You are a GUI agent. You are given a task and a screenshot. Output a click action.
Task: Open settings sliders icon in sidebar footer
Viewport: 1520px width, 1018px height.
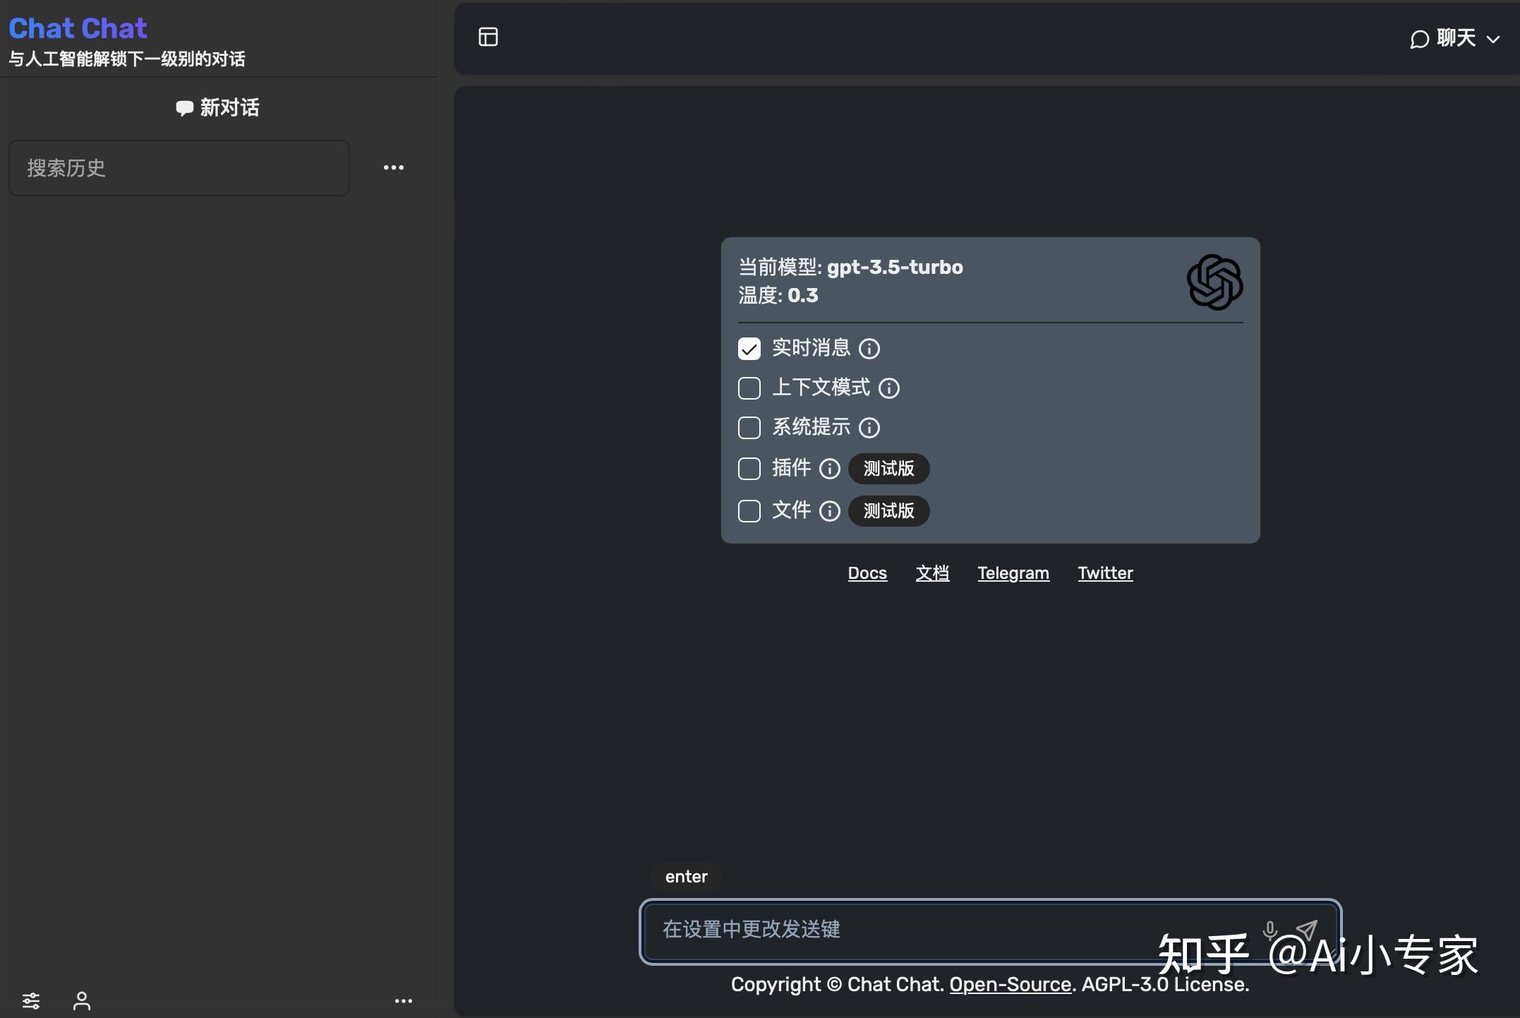[x=31, y=1000]
